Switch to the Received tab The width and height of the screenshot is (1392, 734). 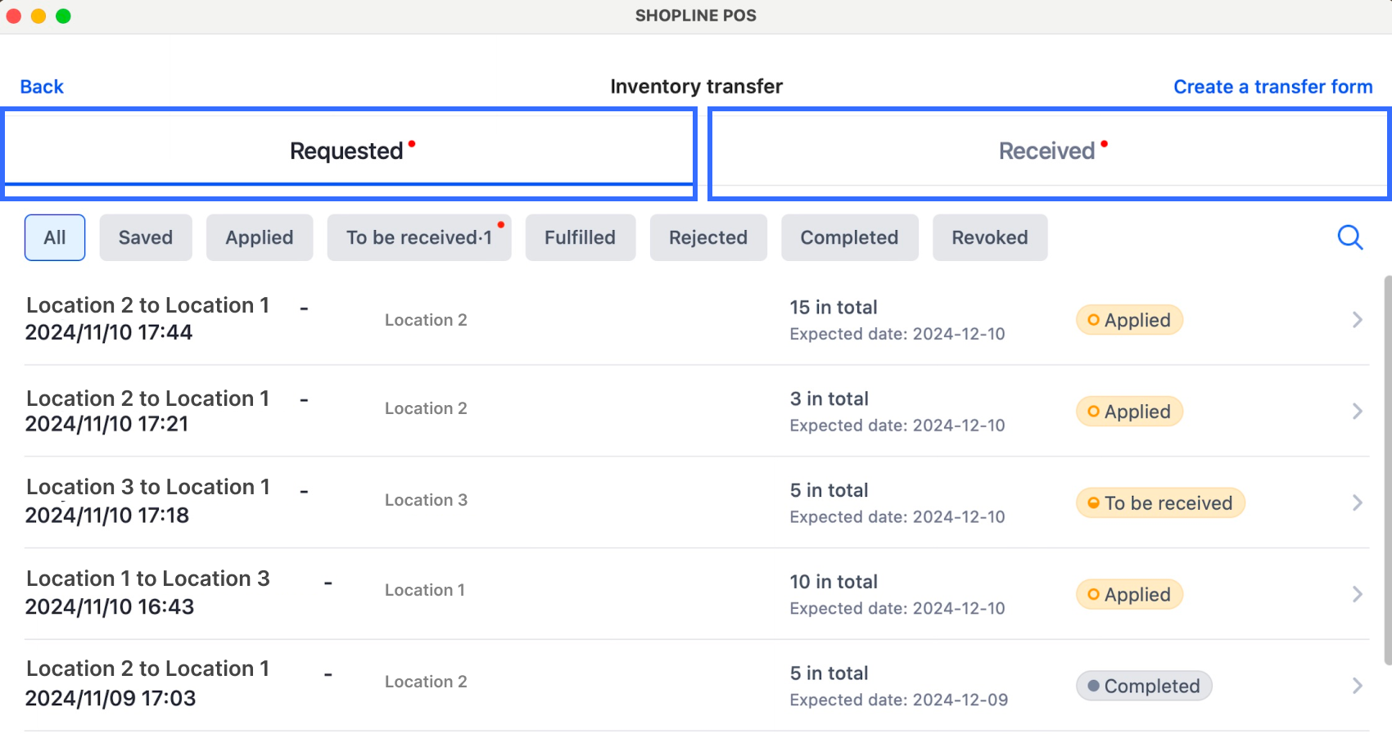[1049, 151]
